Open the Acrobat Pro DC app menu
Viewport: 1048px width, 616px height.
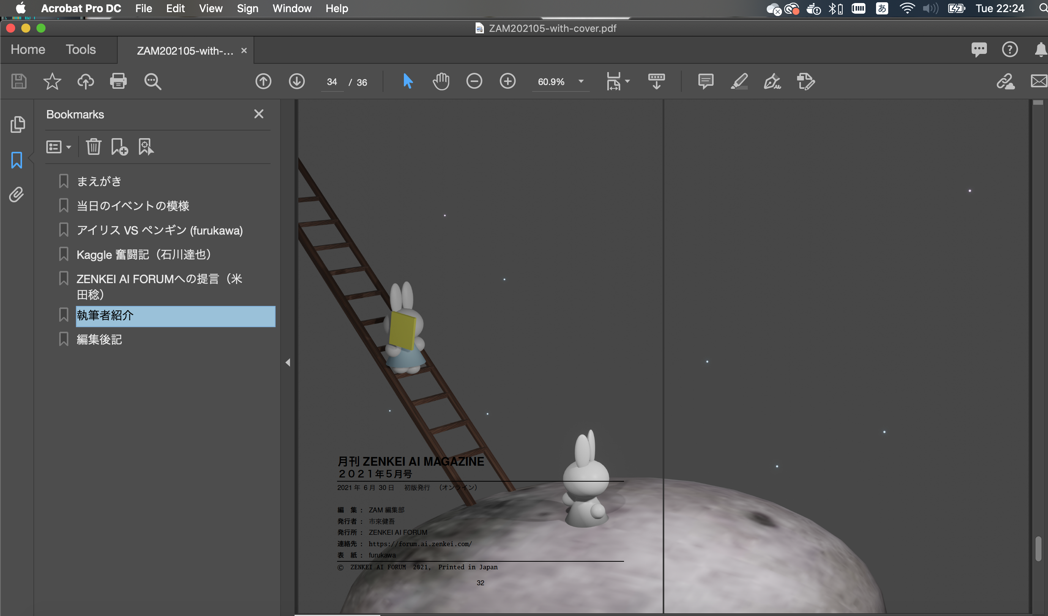(x=81, y=8)
